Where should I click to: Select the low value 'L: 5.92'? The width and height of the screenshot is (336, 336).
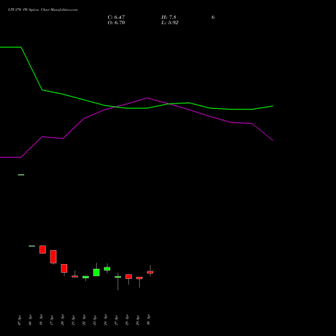[170, 23]
